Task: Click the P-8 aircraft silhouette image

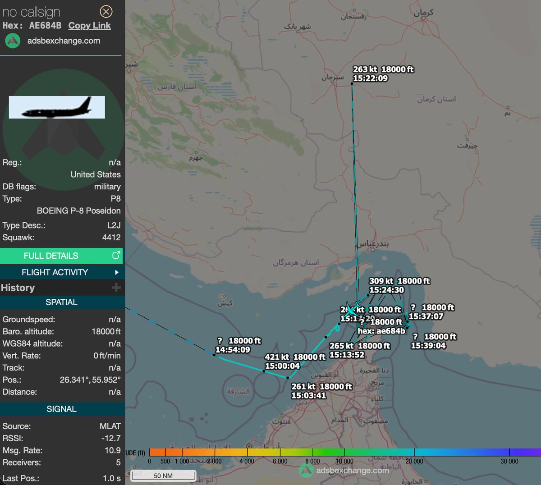Action: click(56, 107)
